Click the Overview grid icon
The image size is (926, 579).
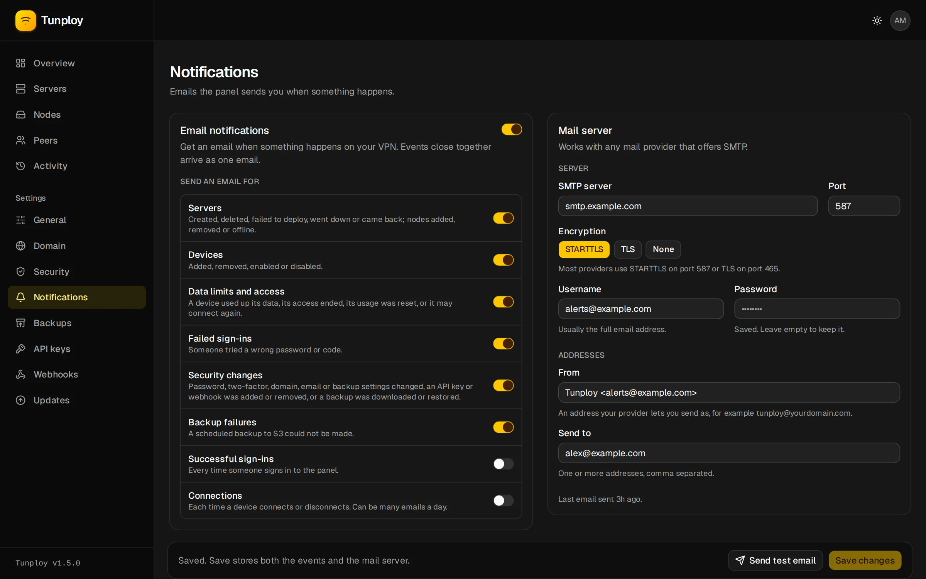click(x=20, y=63)
